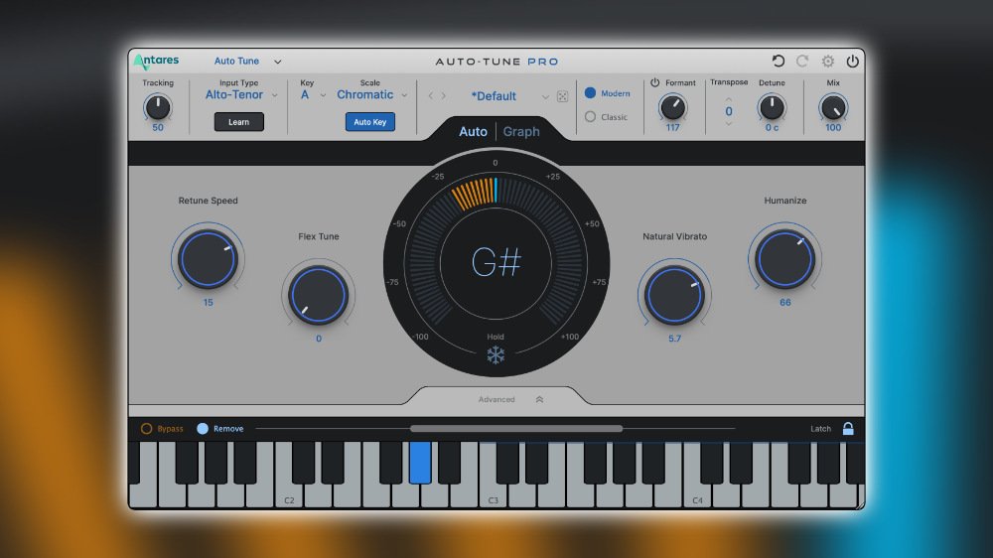Open the Scale Chromatic dropdown
This screenshot has height=558, width=993.
371,95
